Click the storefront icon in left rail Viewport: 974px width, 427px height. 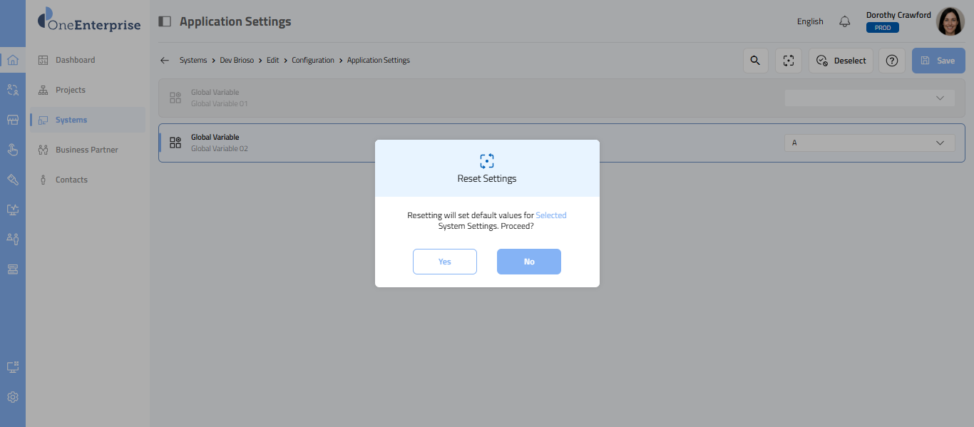(13, 120)
